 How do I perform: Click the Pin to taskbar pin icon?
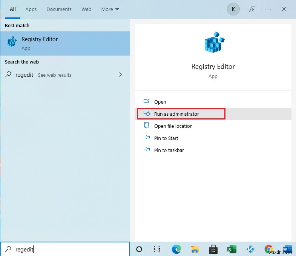[x=147, y=149]
